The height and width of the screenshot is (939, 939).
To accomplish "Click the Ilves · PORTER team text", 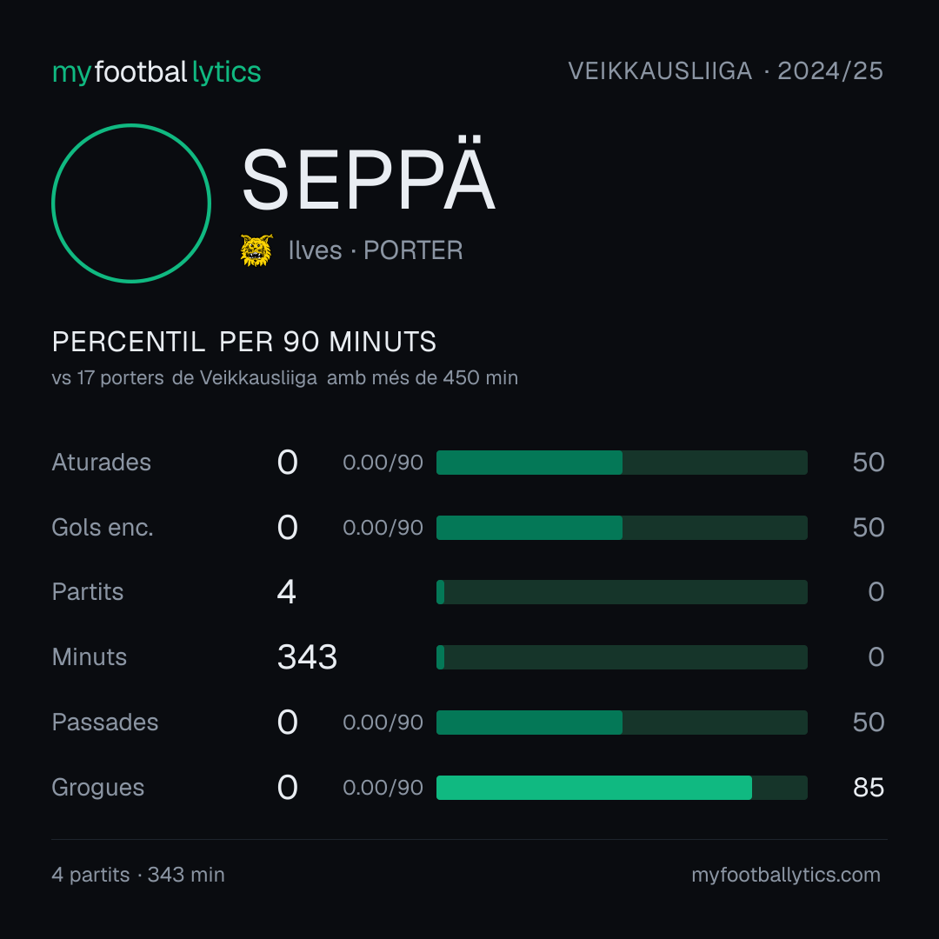I will (376, 250).
